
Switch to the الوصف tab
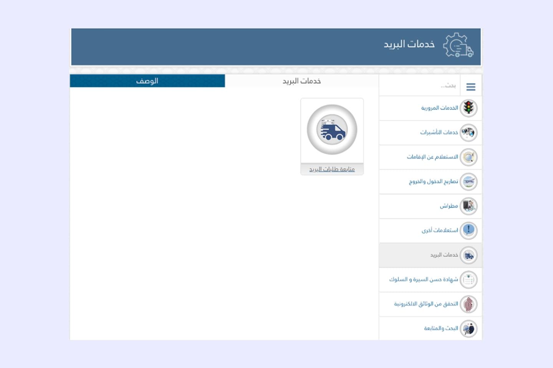[x=147, y=81]
